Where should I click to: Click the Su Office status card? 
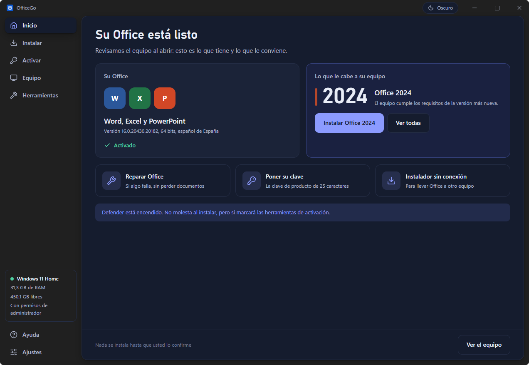pyautogui.click(x=197, y=110)
